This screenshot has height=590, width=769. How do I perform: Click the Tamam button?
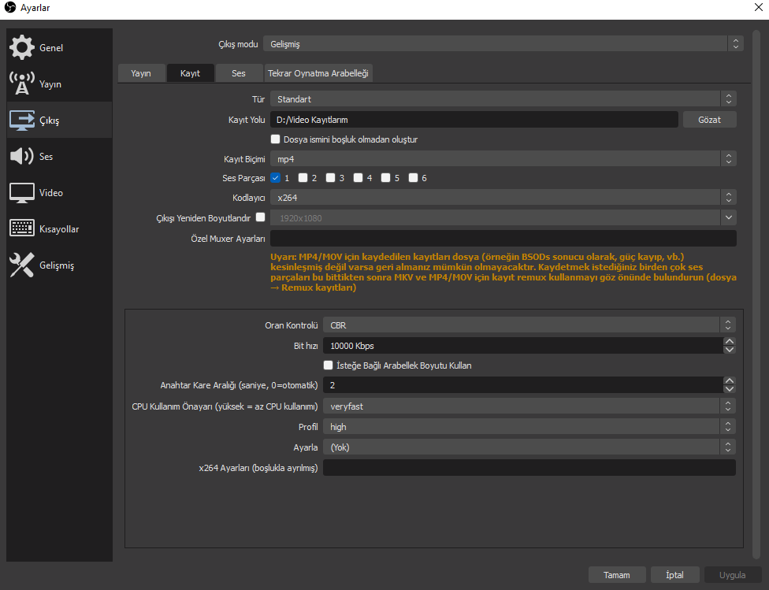coord(616,575)
